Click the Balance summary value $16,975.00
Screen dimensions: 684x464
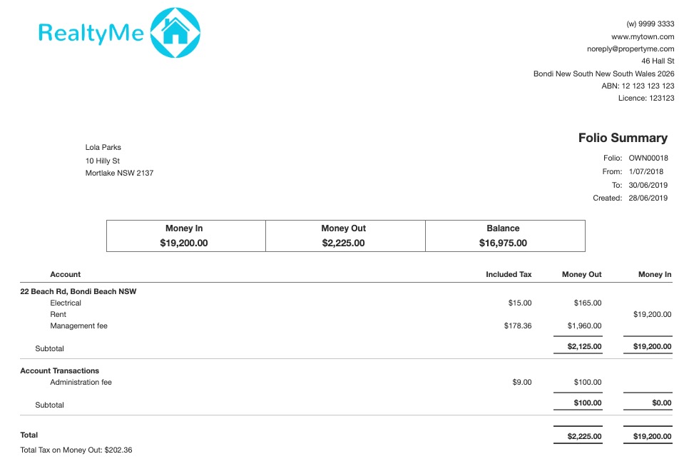click(503, 243)
